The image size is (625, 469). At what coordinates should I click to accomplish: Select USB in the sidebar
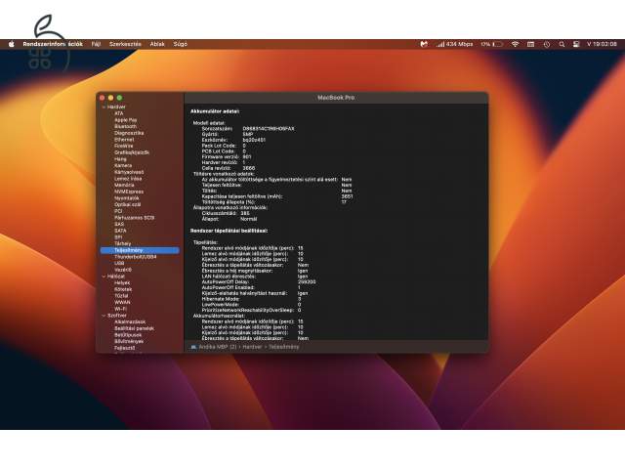point(119,263)
